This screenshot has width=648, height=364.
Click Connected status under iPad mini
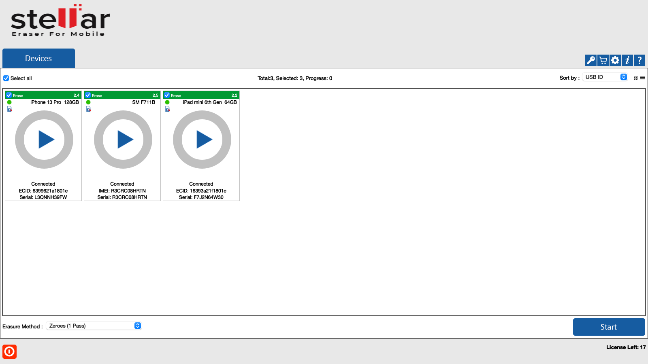coord(201,184)
